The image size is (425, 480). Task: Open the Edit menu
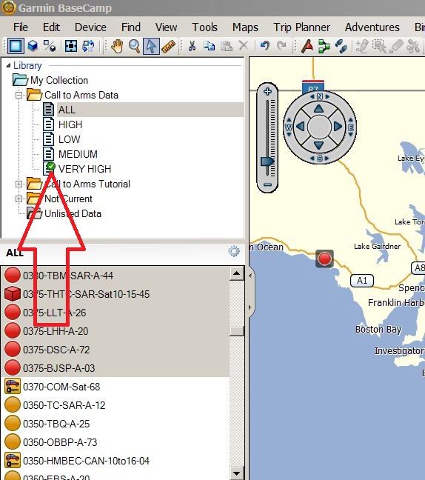coord(51,27)
